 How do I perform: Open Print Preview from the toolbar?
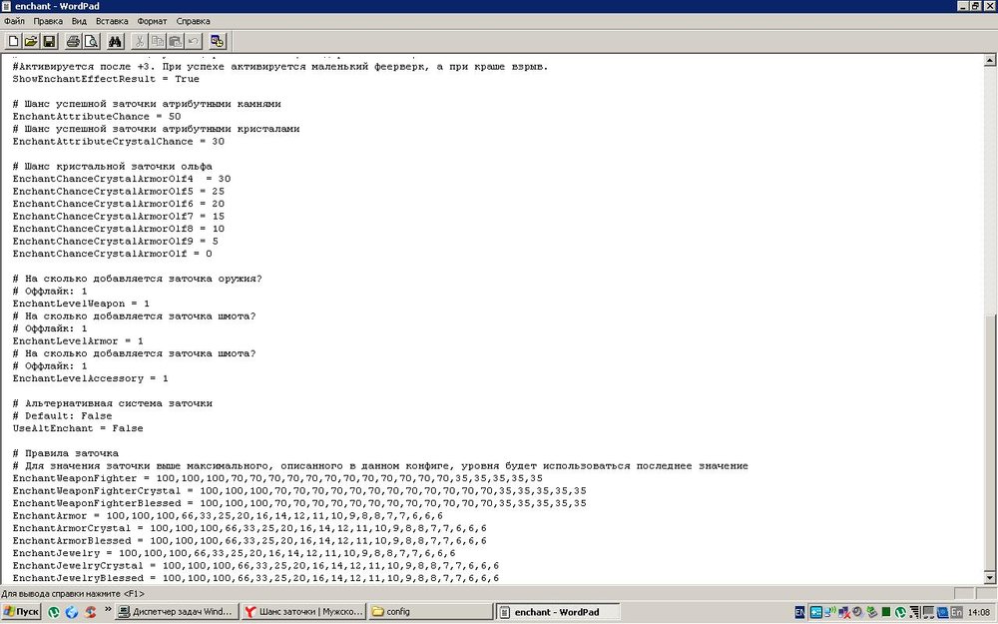pyautogui.click(x=91, y=41)
